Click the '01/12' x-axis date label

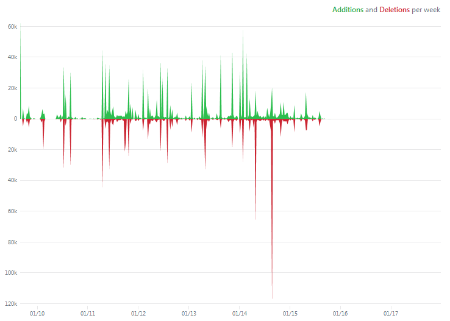[138, 313]
